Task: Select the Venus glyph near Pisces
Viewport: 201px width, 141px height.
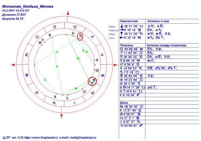Action: [x=97, y=60]
